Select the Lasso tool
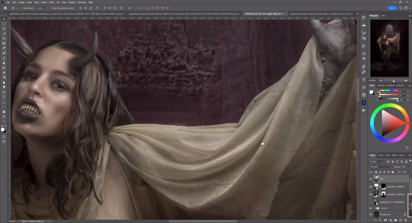The height and width of the screenshot is (223, 412). 4,29
